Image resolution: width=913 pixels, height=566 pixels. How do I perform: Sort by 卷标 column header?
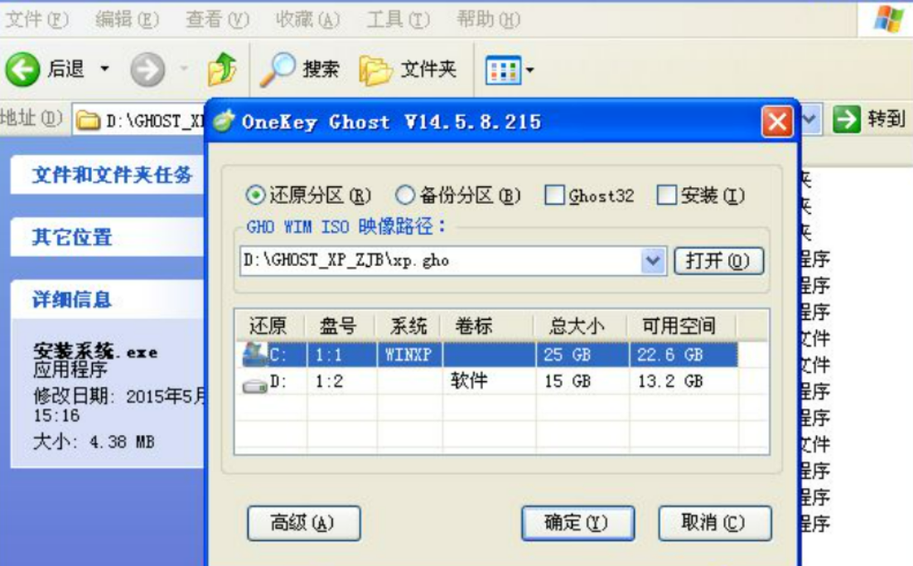(x=488, y=325)
